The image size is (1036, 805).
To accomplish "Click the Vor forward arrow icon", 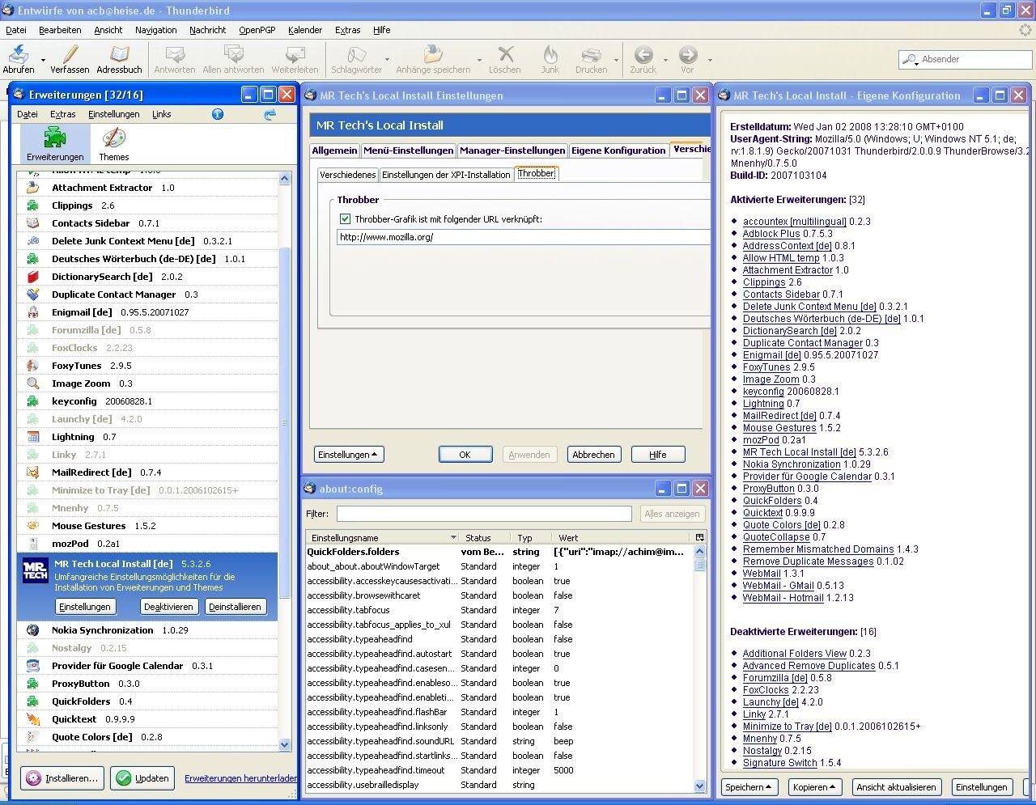I will coord(687,54).
